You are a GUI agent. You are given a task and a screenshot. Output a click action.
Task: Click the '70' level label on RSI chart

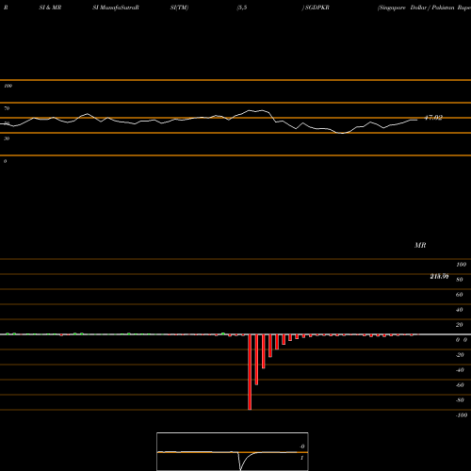coord(7,108)
